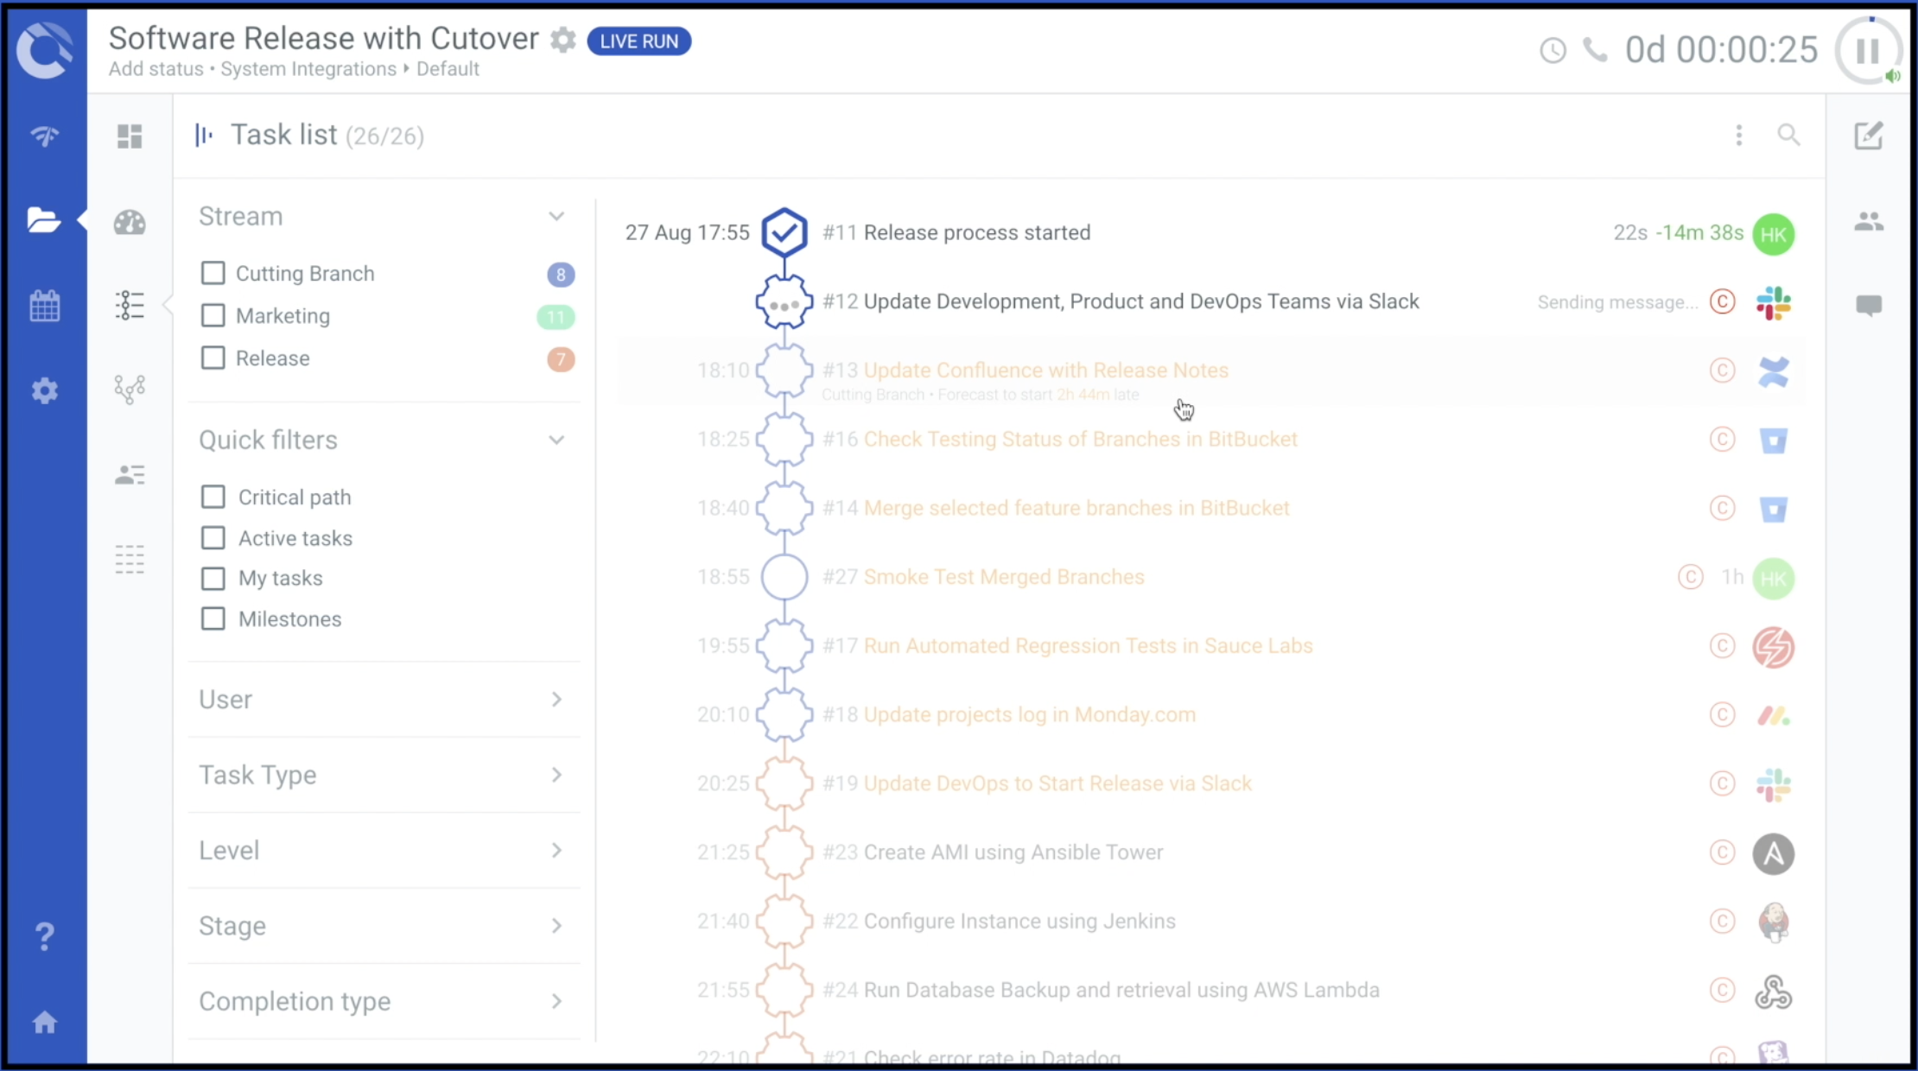The image size is (1918, 1071).
Task: Click the critical C badge on task #12
Action: coord(1723,301)
